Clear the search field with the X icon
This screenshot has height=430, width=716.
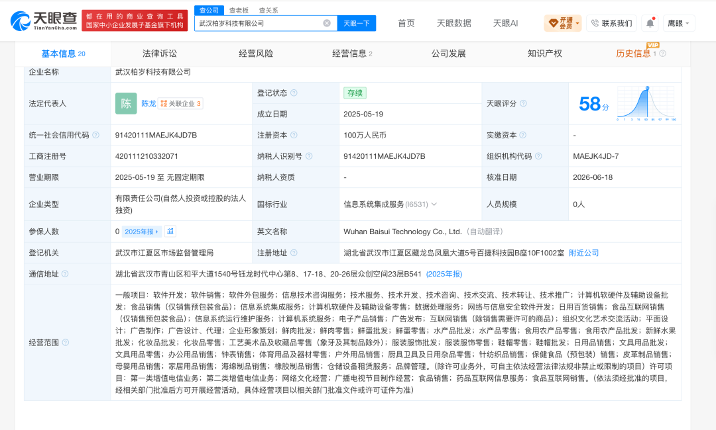(327, 23)
